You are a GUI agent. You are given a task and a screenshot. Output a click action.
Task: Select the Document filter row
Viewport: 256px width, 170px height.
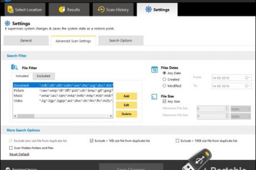click(63, 85)
